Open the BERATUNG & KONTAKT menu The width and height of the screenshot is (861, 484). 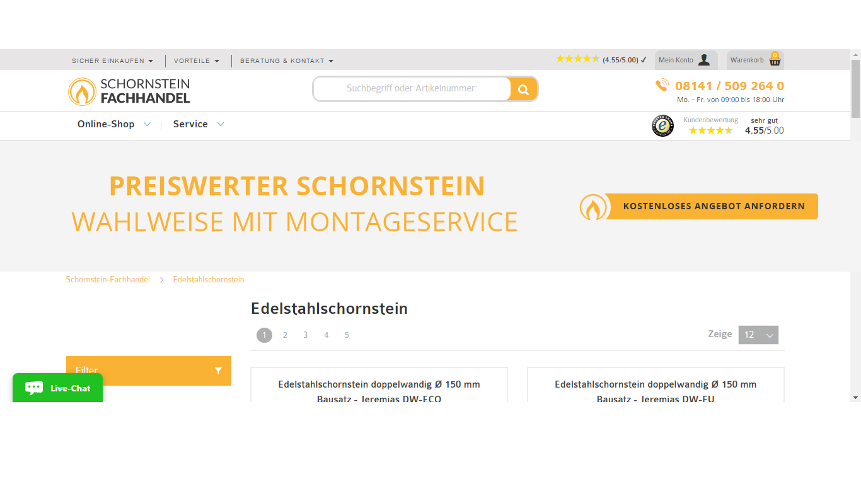click(x=282, y=60)
